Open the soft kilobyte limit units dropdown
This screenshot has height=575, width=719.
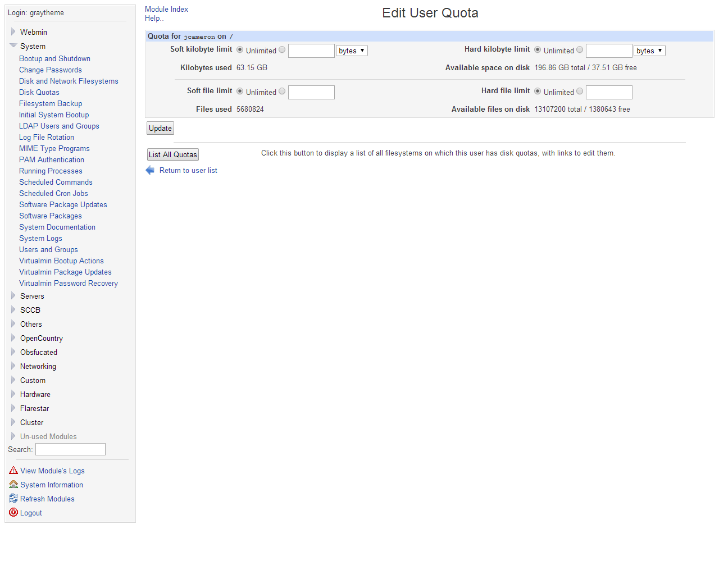352,51
